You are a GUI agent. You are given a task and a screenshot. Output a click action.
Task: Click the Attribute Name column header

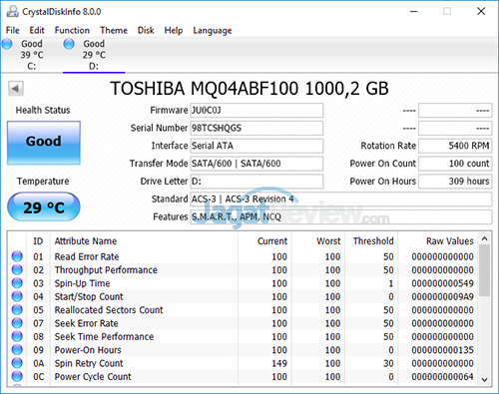tap(144, 241)
